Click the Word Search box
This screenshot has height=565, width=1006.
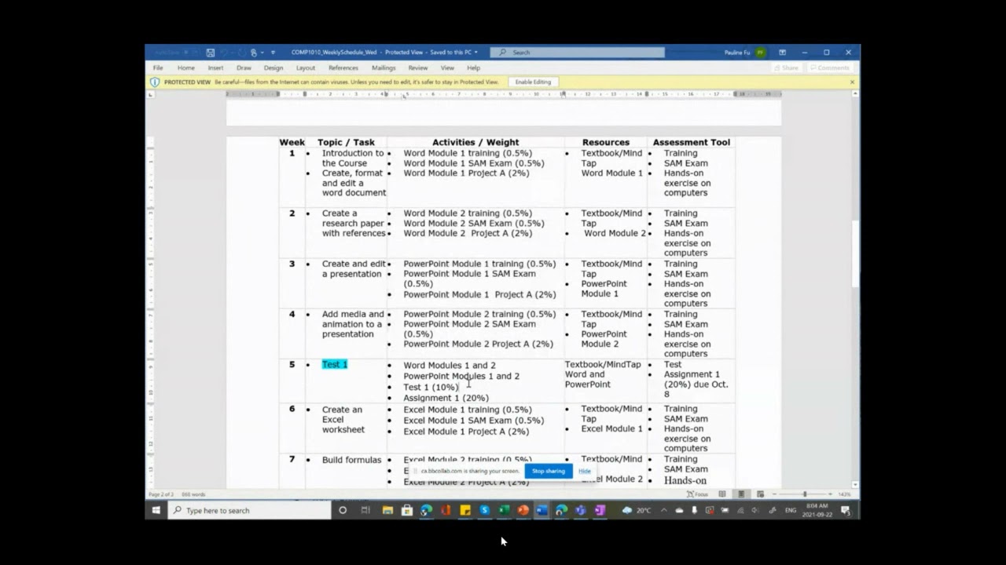(x=578, y=53)
